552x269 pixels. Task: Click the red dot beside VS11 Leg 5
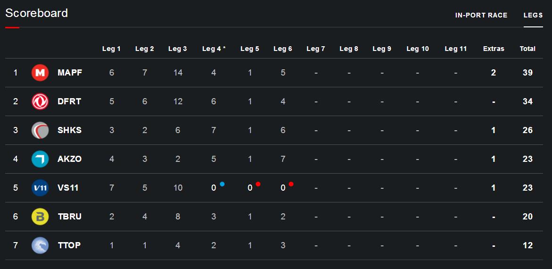258,184
